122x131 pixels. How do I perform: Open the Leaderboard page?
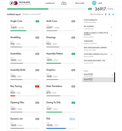(50, 3)
